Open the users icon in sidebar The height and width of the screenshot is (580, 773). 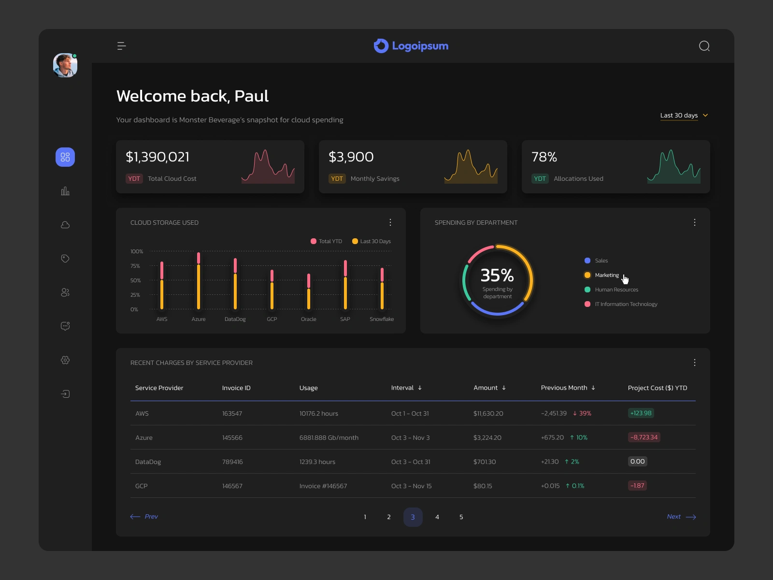coord(65,292)
